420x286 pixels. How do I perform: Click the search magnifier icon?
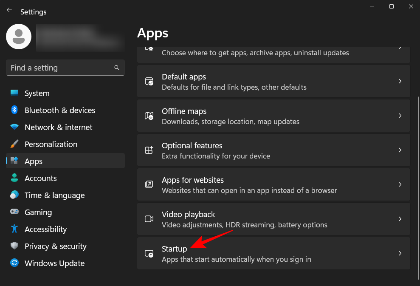coord(117,68)
